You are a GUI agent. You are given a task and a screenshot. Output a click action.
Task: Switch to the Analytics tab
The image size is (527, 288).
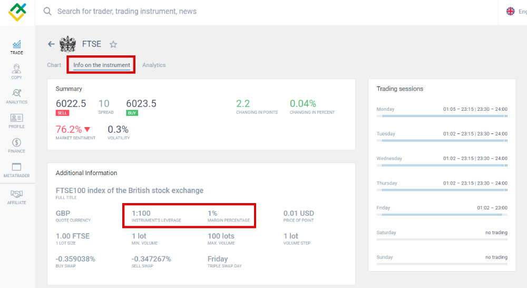click(154, 65)
